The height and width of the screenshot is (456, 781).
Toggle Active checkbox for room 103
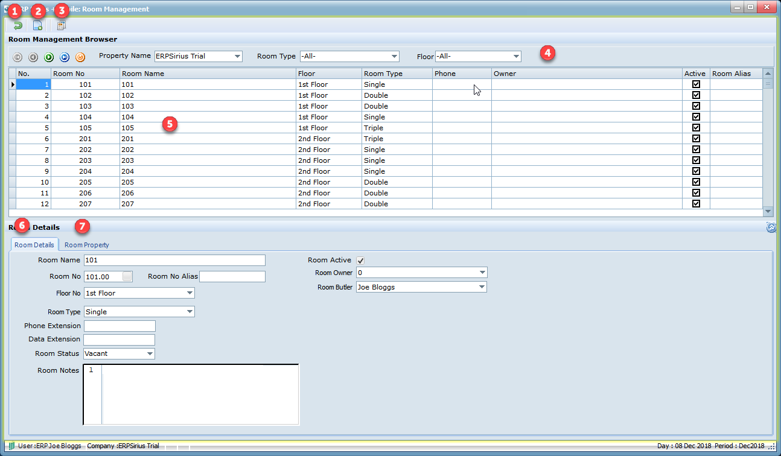pyautogui.click(x=696, y=106)
